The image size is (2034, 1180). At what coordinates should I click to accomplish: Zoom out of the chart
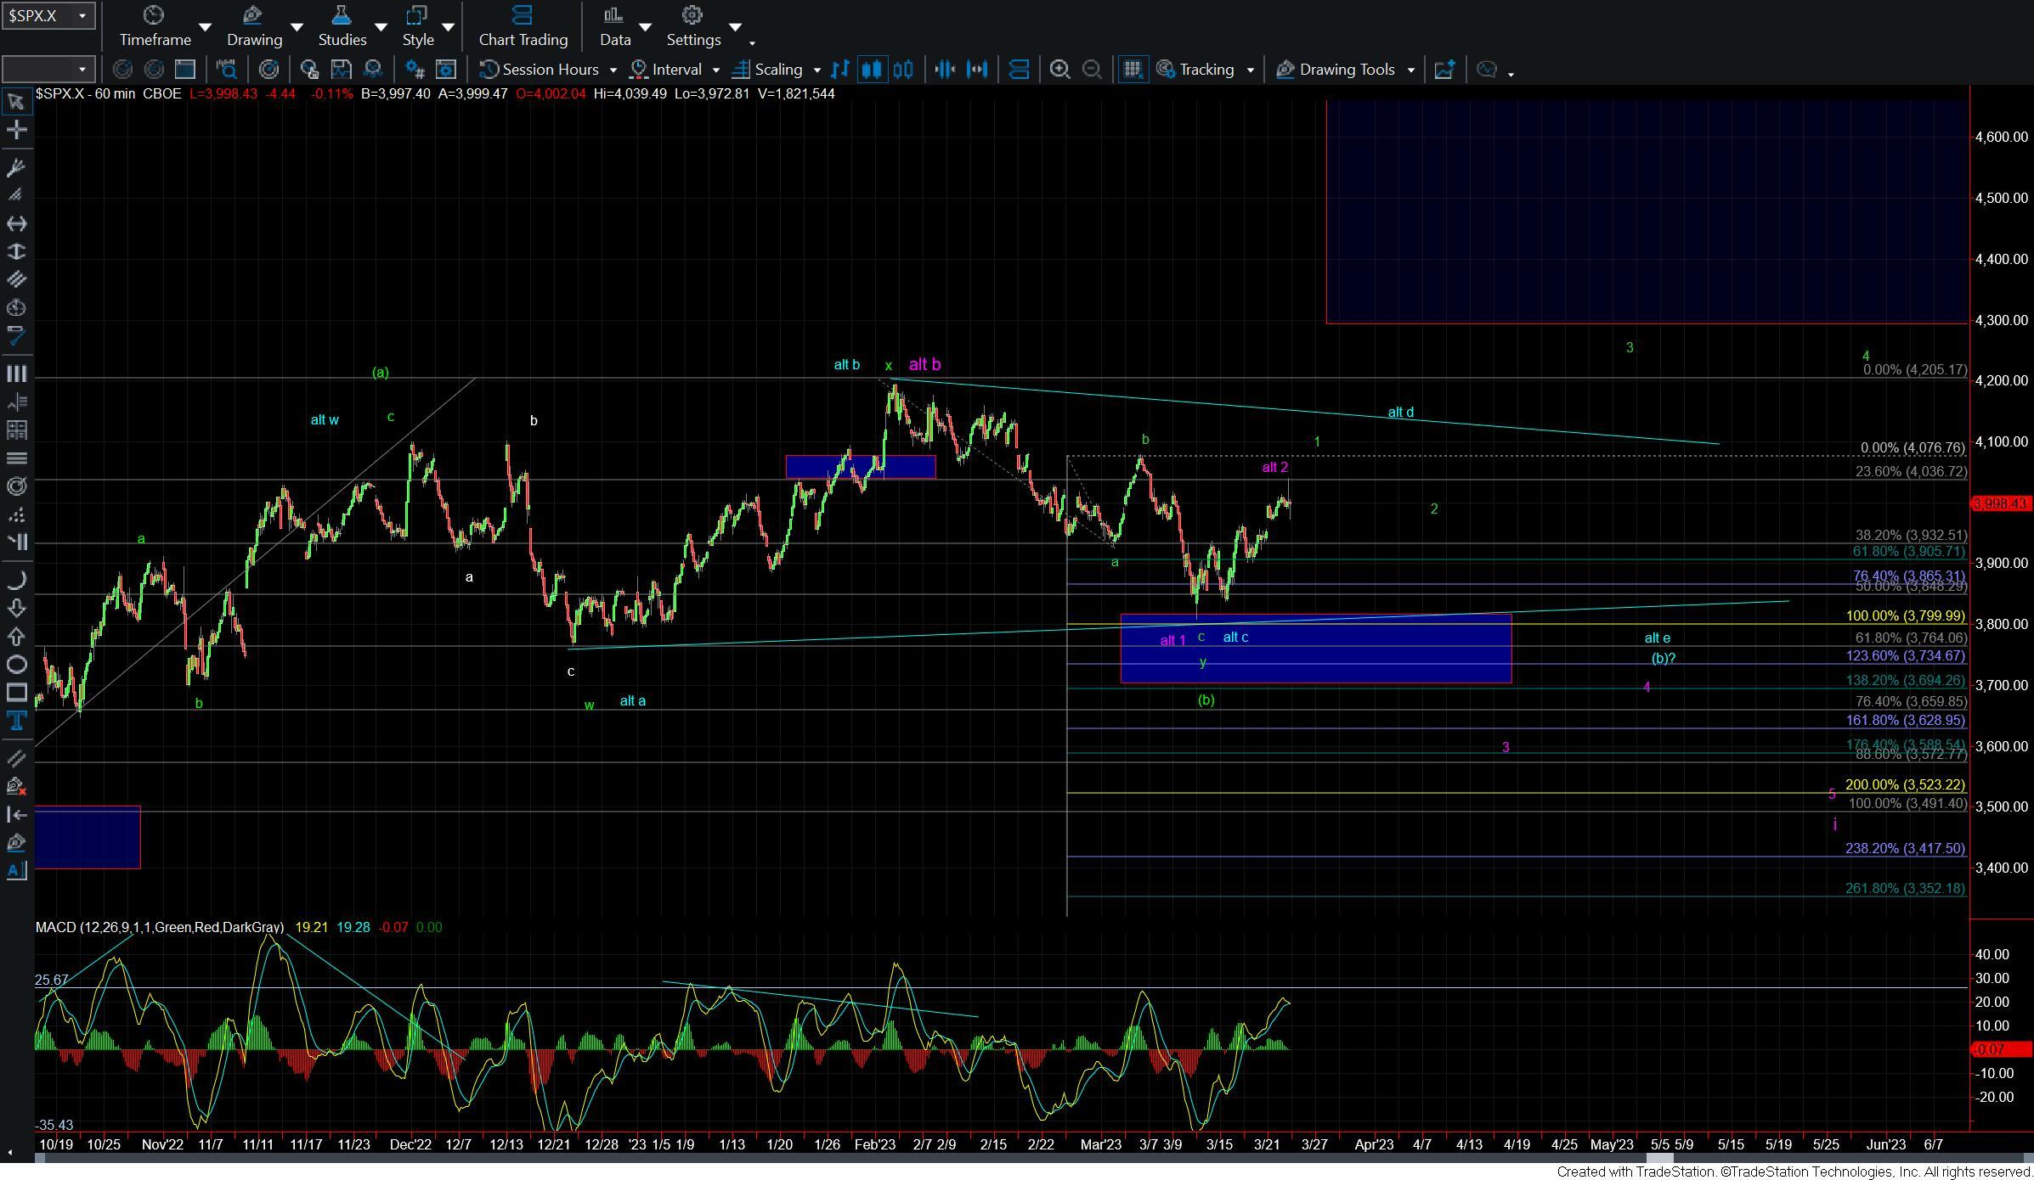(1092, 70)
